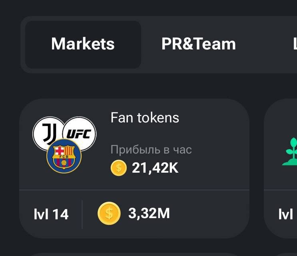297x256 pixels.
Task: Switch to the Markets tab
Action: pyautogui.click(x=83, y=45)
